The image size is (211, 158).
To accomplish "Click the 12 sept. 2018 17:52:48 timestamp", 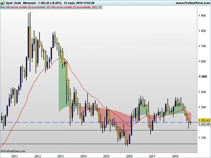I will [x=79, y=3].
